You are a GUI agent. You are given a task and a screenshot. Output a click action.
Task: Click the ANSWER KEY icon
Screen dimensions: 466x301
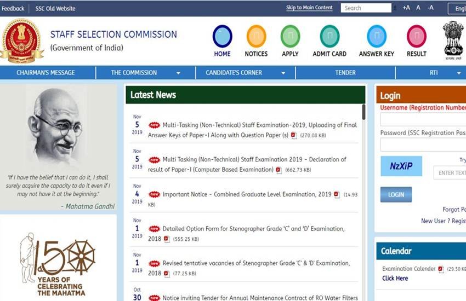pyautogui.click(x=377, y=37)
